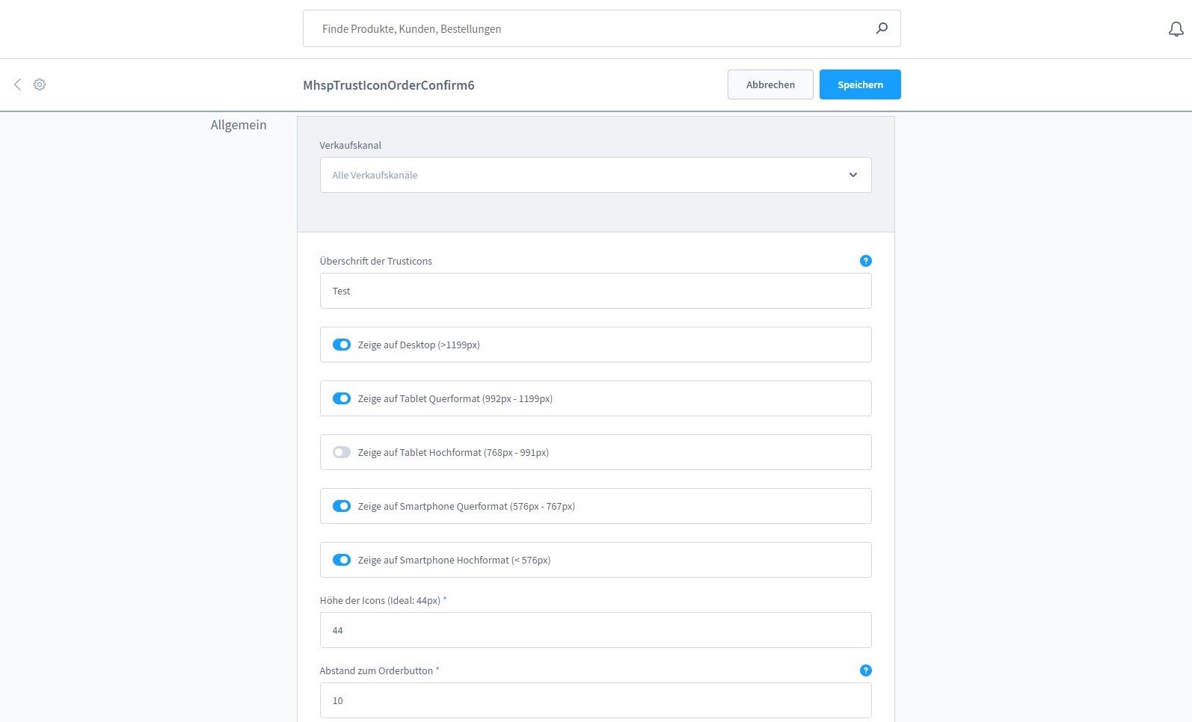Open the notifications bell

[1176, 29]
